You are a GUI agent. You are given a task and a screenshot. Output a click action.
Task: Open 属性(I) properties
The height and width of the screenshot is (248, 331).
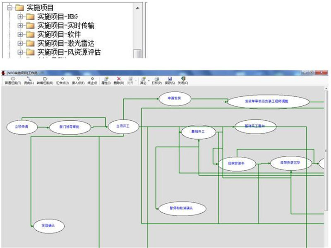tap(106, 81)
